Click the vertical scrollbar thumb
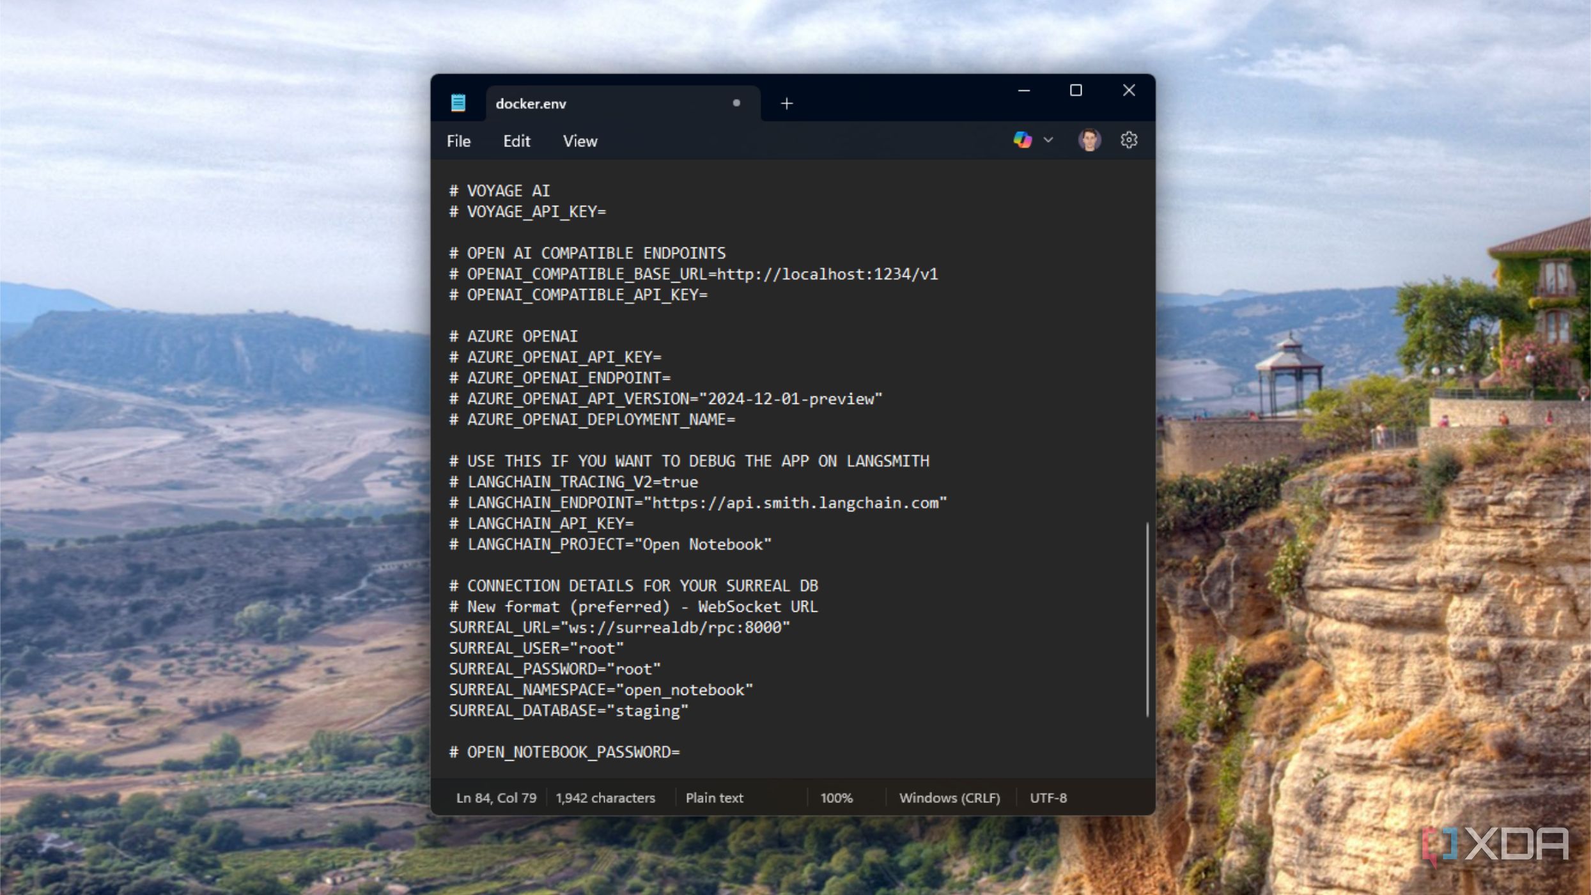1591x895 pixels. 1147,619
